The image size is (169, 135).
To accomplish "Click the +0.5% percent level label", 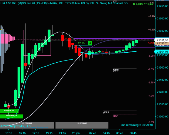I will [x=151, y=16].
